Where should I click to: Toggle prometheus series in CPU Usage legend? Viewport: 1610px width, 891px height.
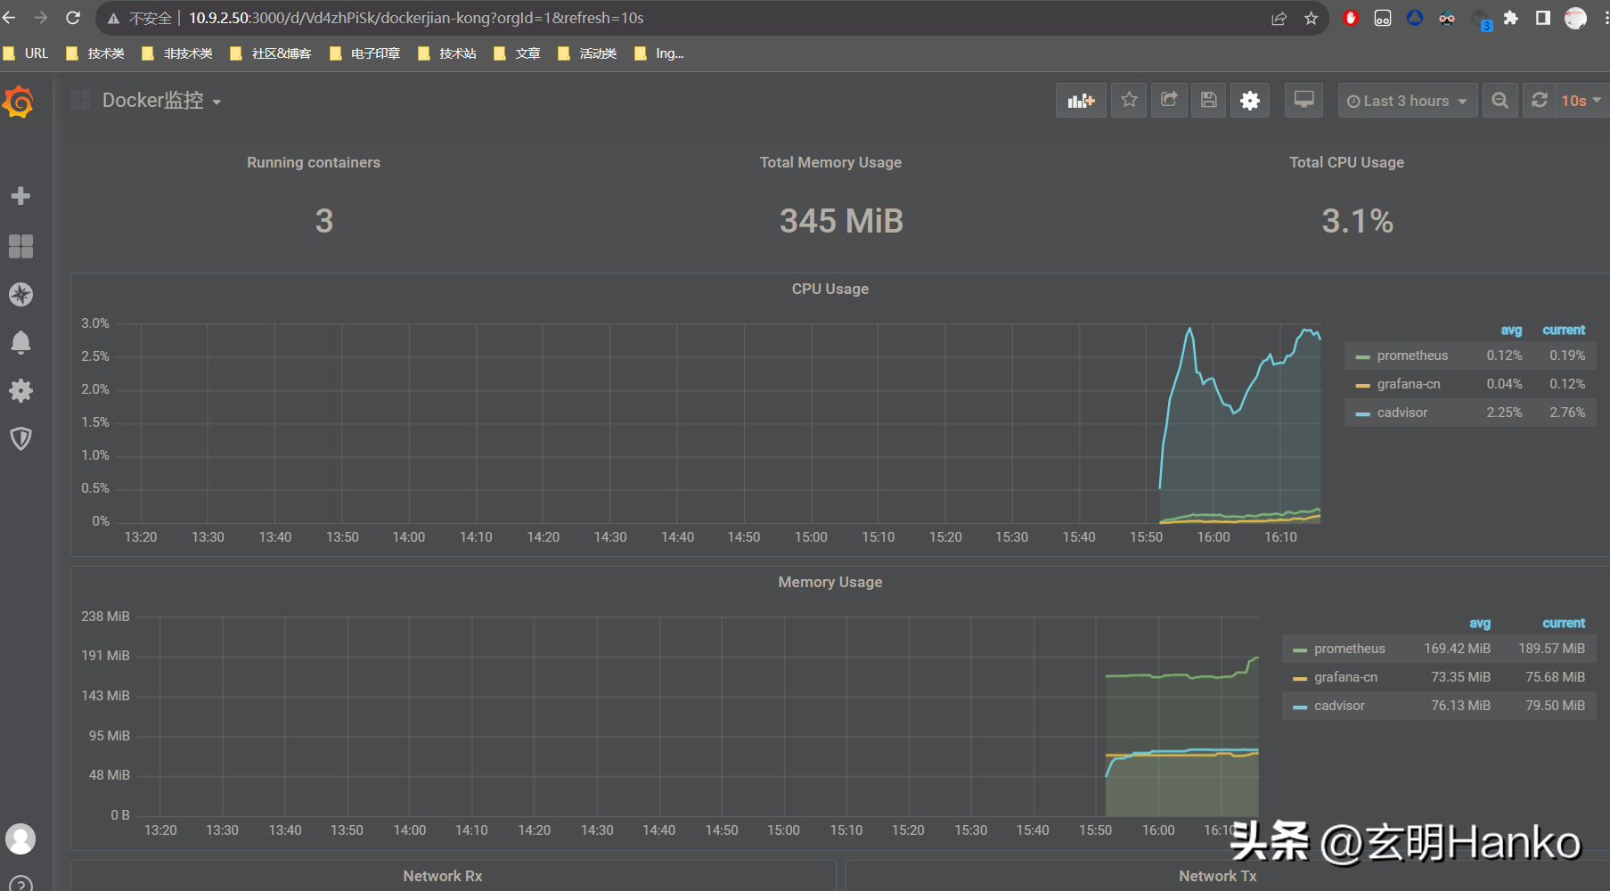click(1412, 356)
